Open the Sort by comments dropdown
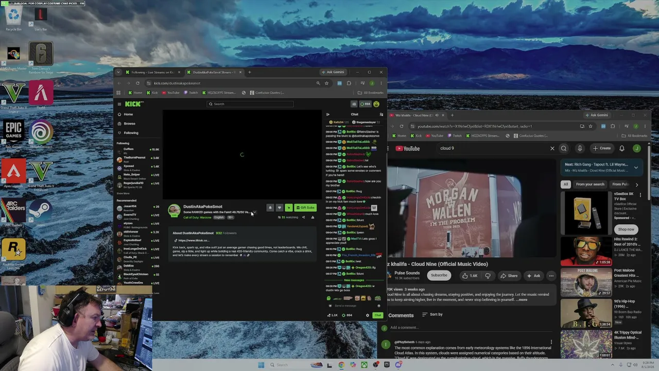Screen dimensions: 659x371 tap(432, 314)
